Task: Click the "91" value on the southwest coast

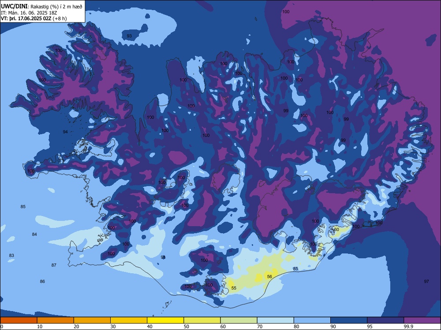Action: coord(163,257)
